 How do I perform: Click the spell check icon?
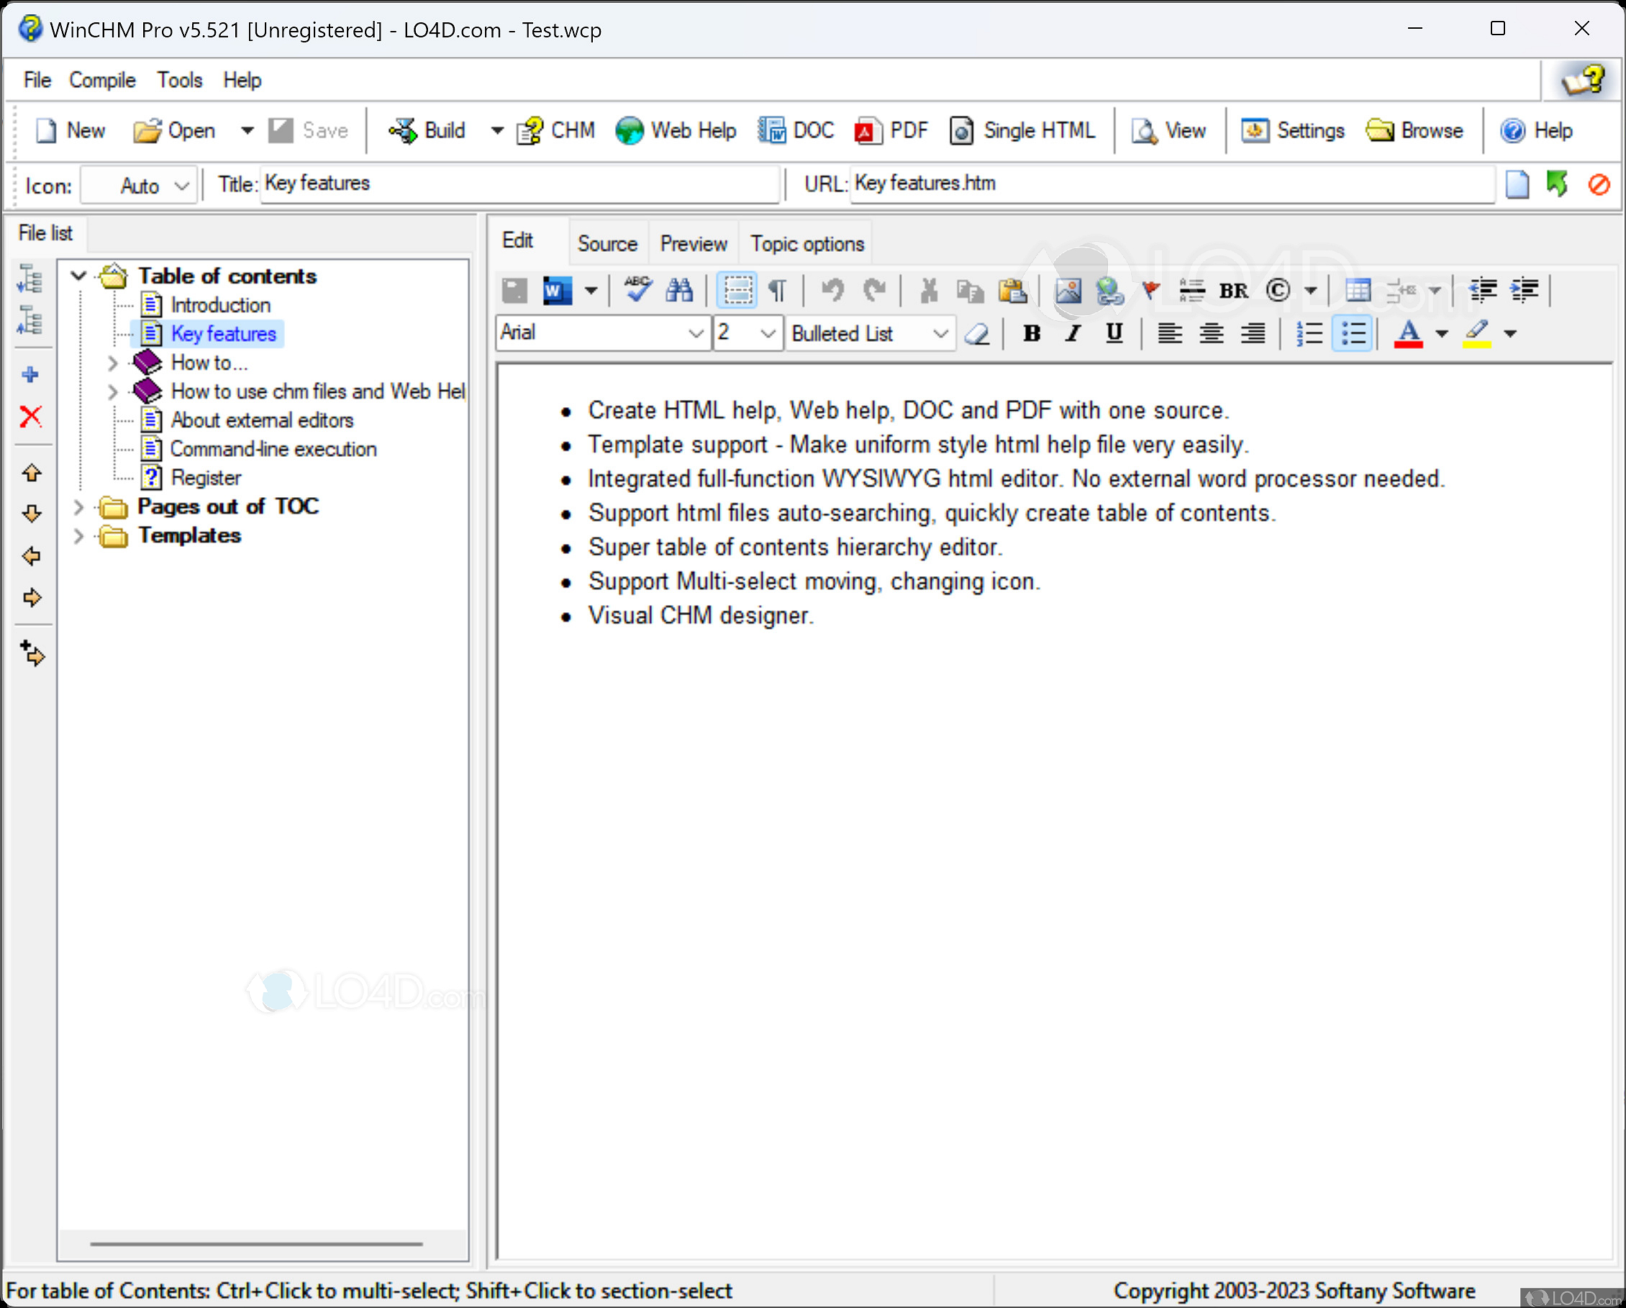pyautogui.click(x=637, y=290)
